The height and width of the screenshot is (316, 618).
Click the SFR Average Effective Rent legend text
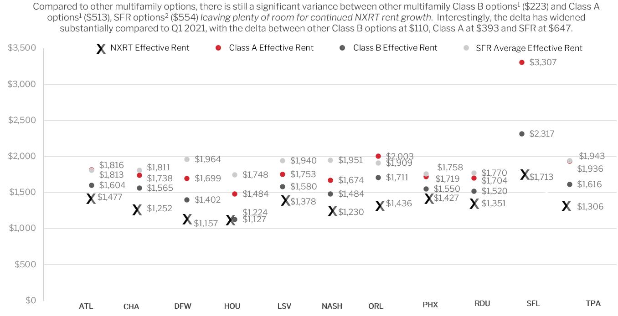(x=529, y=48)
